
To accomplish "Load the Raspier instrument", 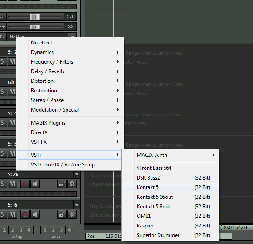I will [170, 226].
